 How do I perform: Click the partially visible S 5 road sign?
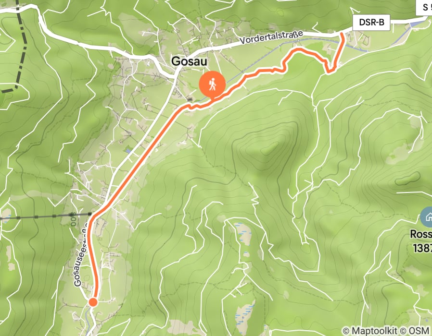(x=425, y=7)
